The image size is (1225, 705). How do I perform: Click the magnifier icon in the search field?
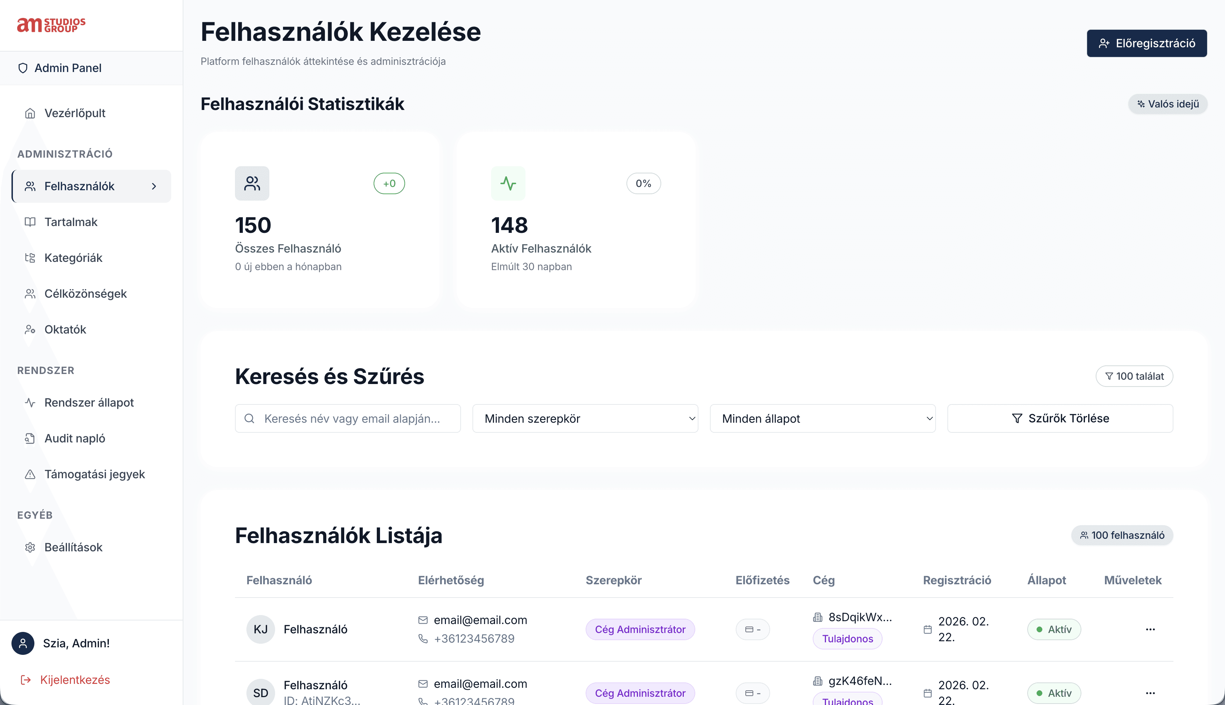click(x=249, y=418)
